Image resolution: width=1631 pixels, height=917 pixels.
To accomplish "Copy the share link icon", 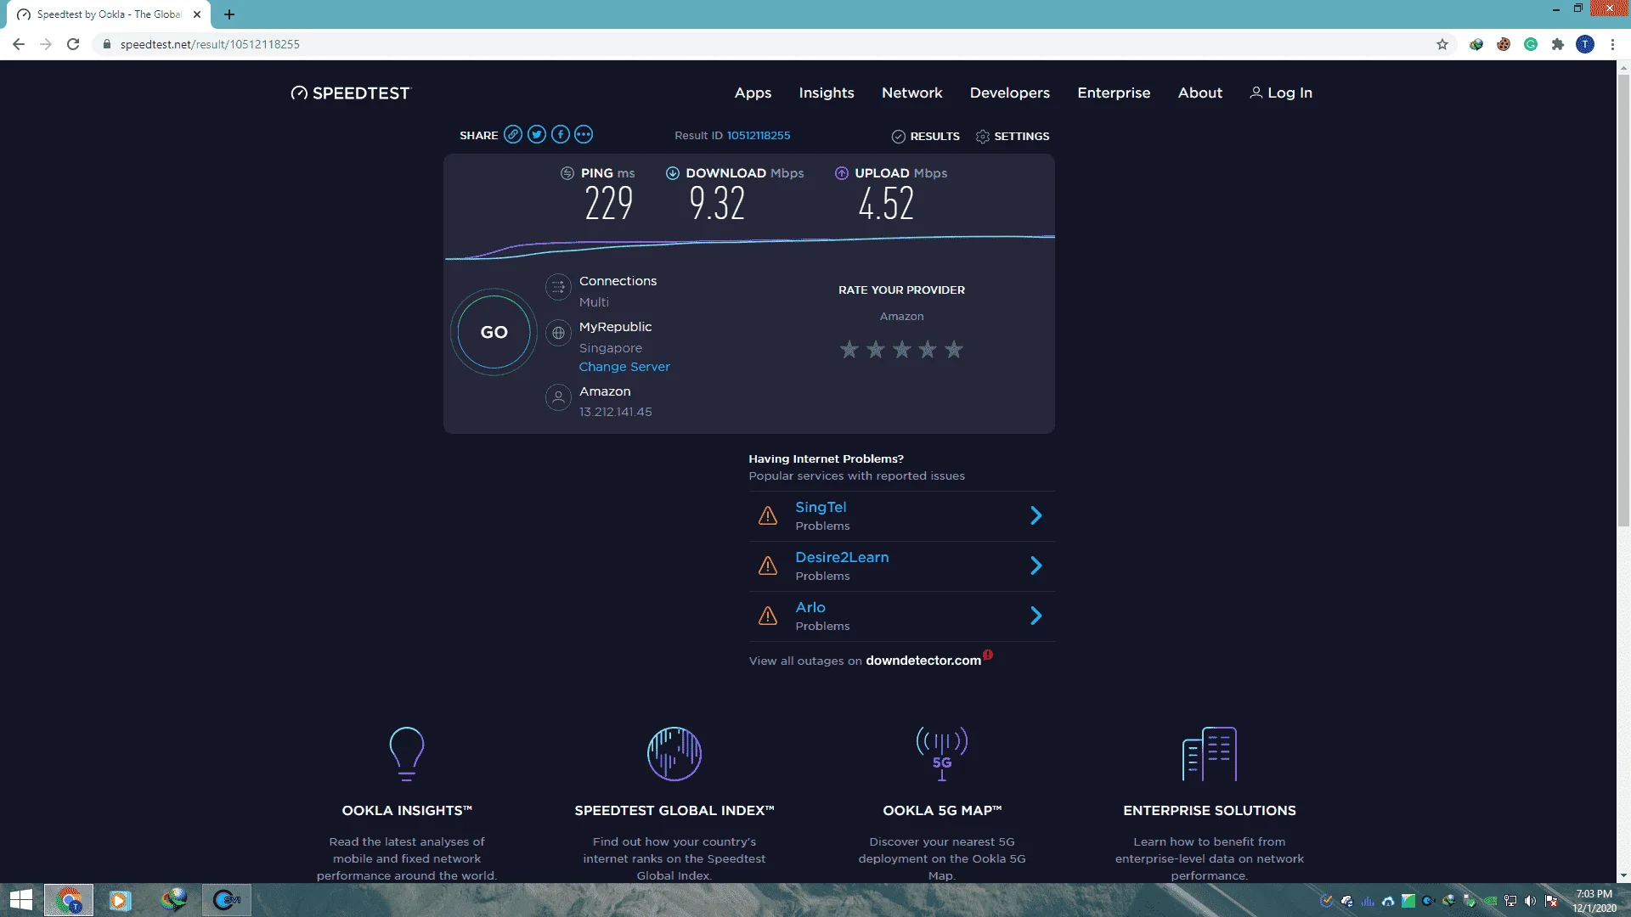I will (513, 135).
